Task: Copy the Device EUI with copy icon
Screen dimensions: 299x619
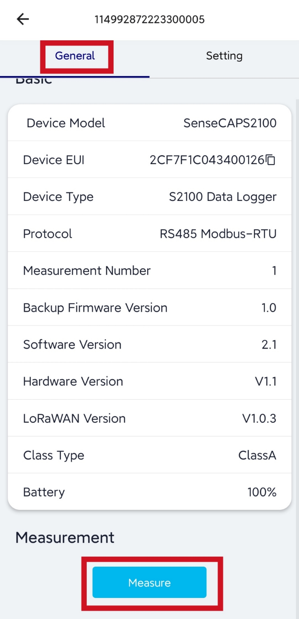Action: (x=270, y=160)
